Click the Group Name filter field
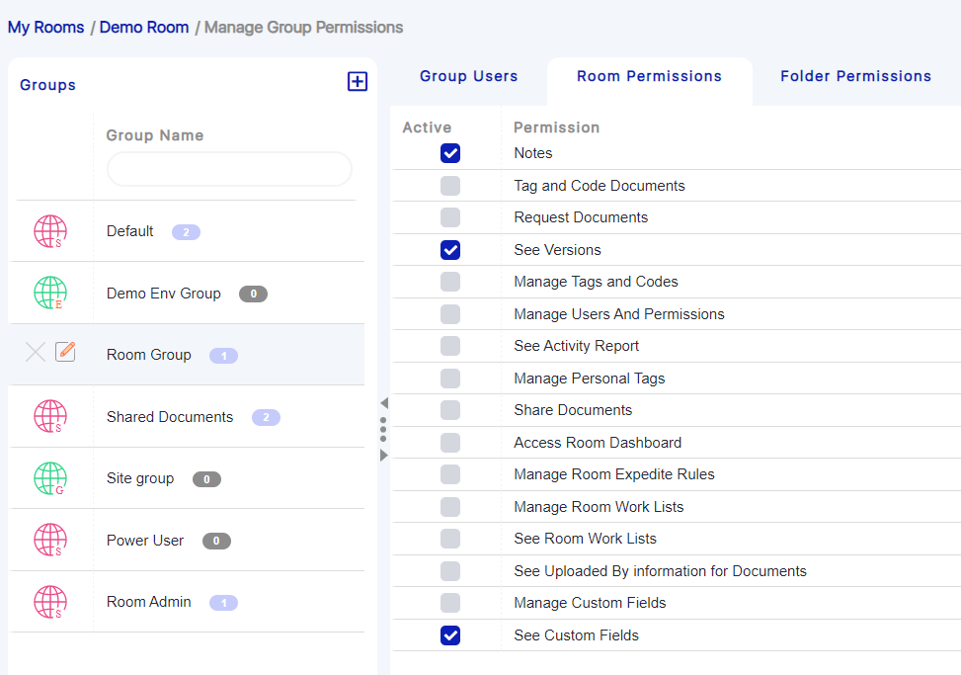 tap(228, 169)
